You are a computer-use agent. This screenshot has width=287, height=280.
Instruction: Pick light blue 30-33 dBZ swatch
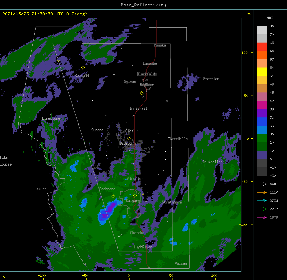pyautogui.click(x=262, y=130)
